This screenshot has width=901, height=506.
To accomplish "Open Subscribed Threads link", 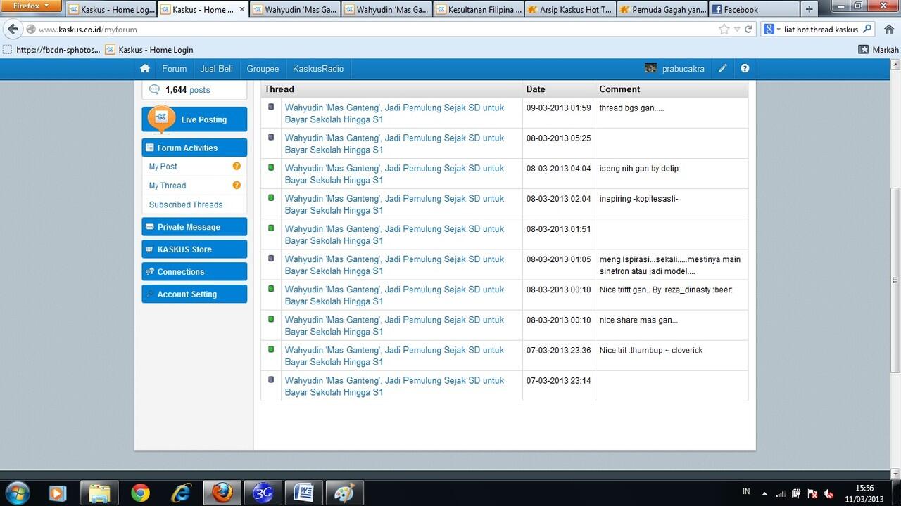I will pos(186,205).
